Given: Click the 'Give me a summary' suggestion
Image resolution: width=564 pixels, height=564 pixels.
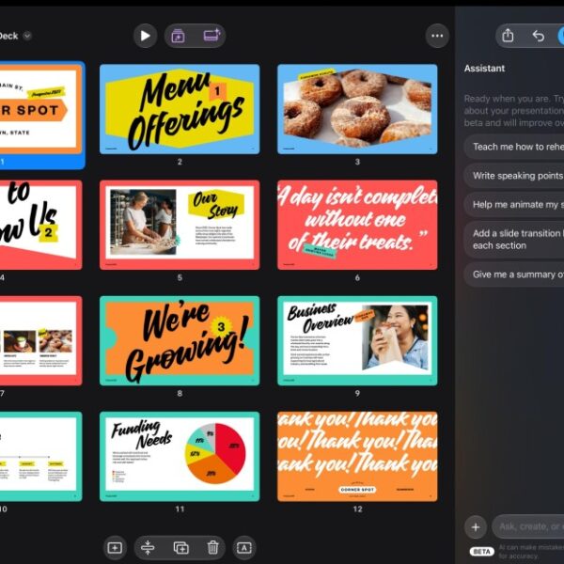Looking at the screenshot, I should pyautogui.click(x=513, y=274).
